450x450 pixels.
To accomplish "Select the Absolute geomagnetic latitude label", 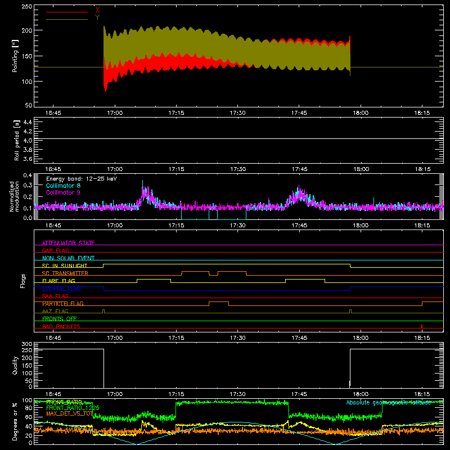I will point(389,402).
